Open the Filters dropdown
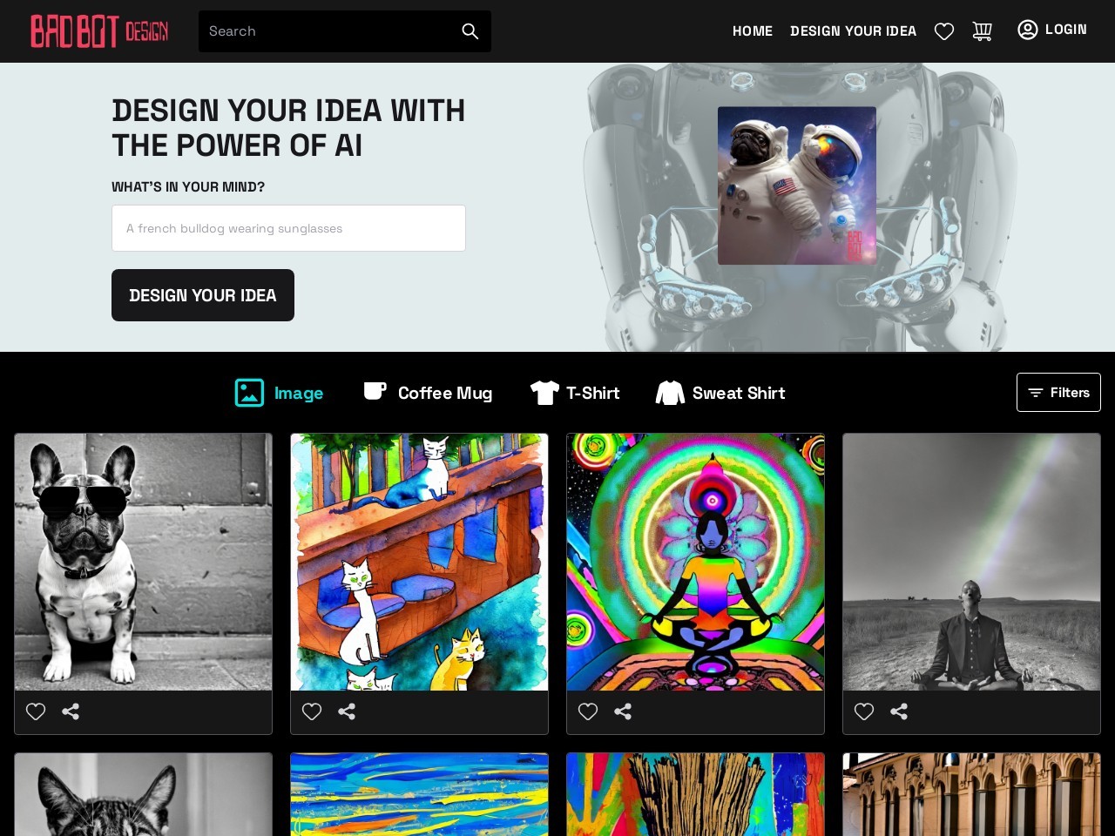Image resolution: width=1115 pixels, height=836 pixels. 1058,393
